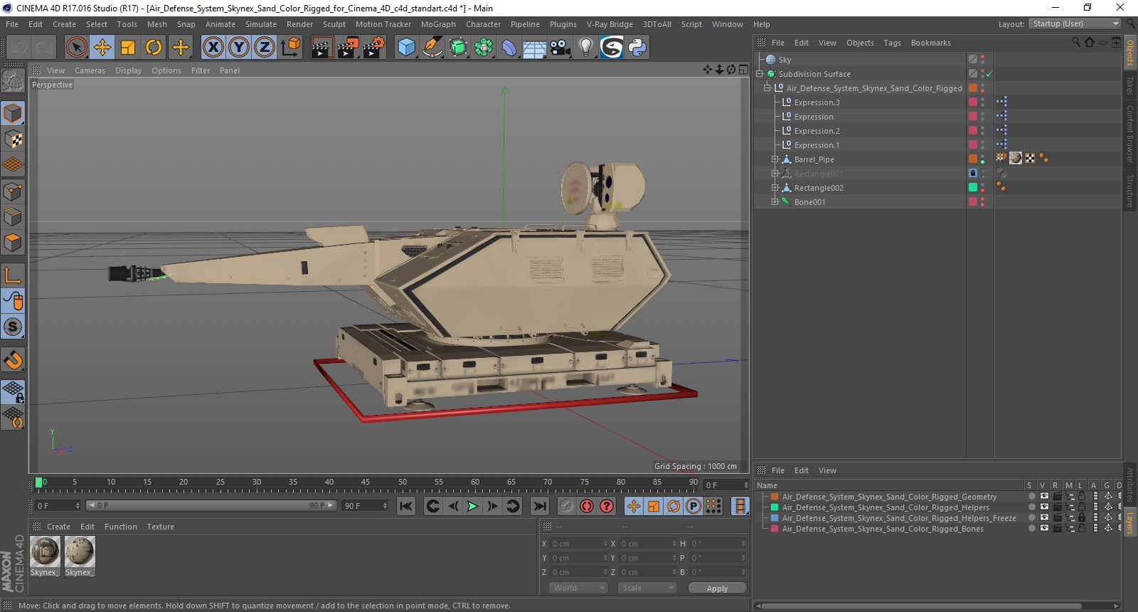Open the Mesh menu
Image resolution: width=1138 pixels, height=612 pixels.
point(157,24)
